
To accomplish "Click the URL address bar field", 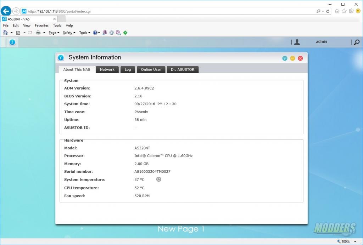I will pos(170,11).
